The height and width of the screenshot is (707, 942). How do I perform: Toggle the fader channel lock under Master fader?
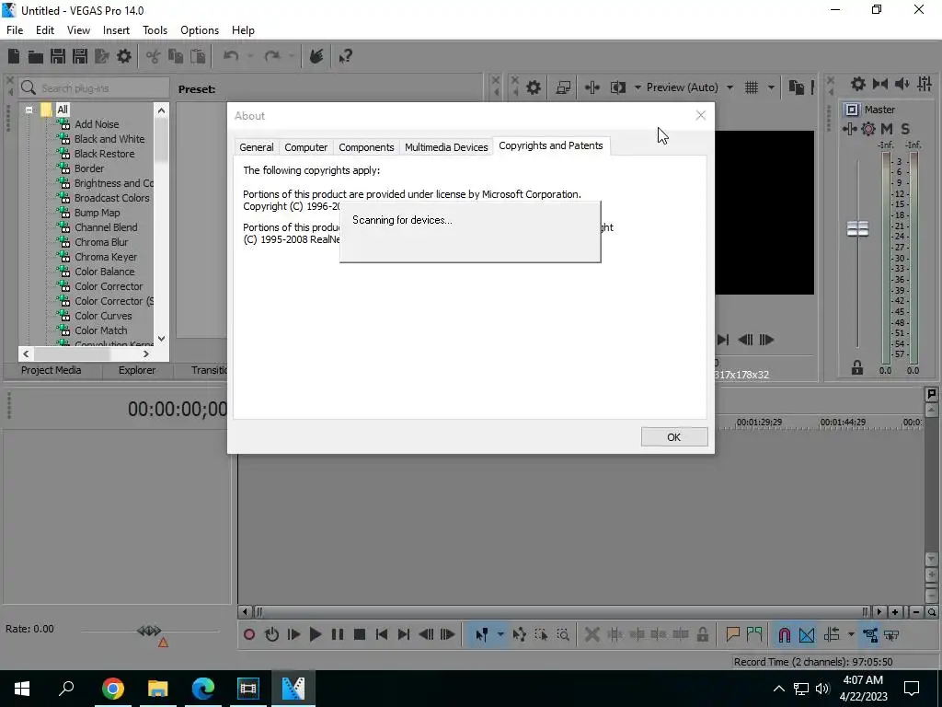[x=857, y=368]
